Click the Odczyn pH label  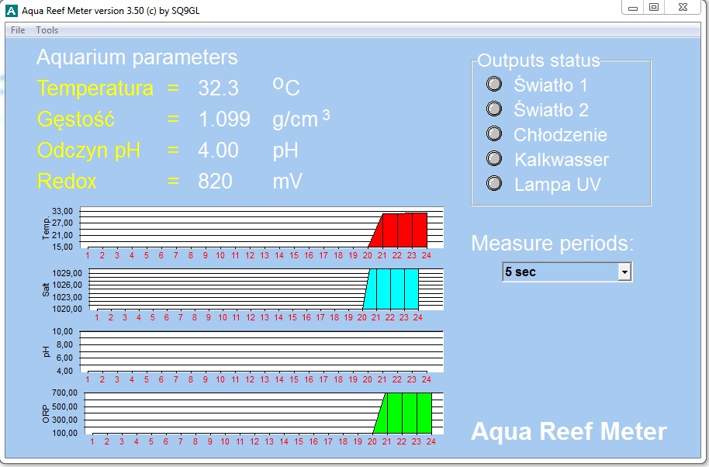pos(88,150)
